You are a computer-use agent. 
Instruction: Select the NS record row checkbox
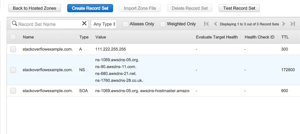point(13,70)
